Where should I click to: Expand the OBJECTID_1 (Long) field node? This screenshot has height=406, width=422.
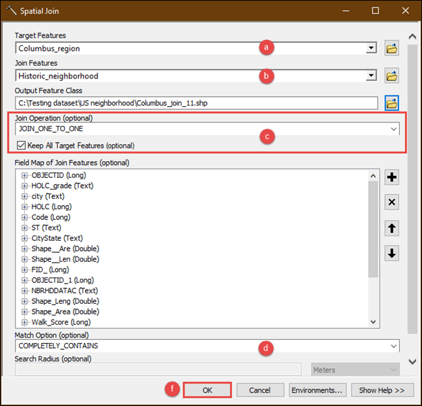tap(24, 280)
